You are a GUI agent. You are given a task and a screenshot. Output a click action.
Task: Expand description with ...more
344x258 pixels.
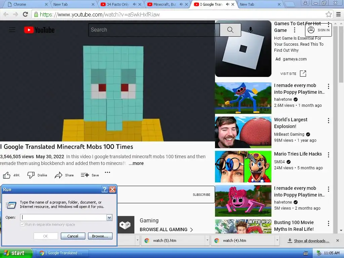click(x=136, y=163)
